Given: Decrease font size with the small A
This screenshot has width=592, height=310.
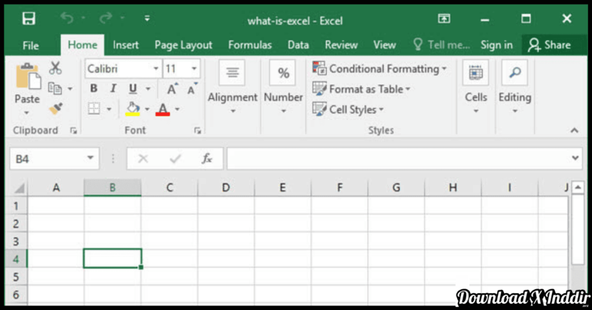Looking at the screenshot, I should [192, 88].
